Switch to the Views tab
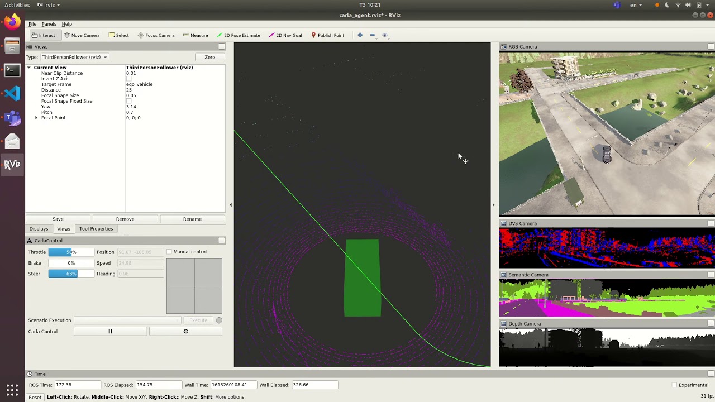Screen dimensions: 715x402 64,229
